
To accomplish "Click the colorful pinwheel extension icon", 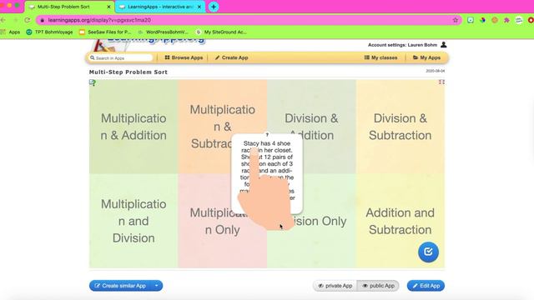I will [482, 20].
